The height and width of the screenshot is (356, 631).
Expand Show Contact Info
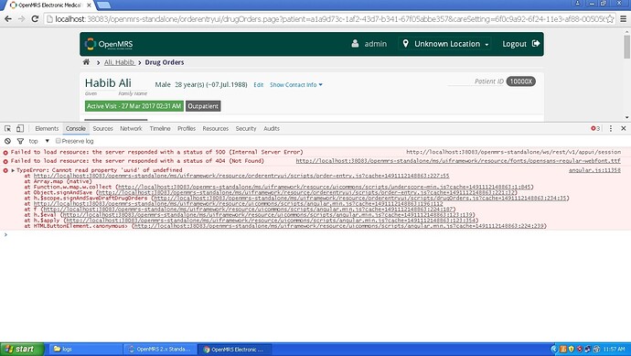(295, 84)
